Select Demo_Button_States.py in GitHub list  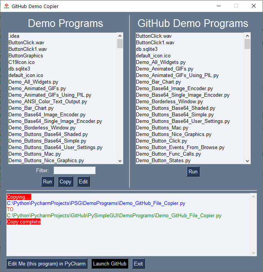point(190,160)
